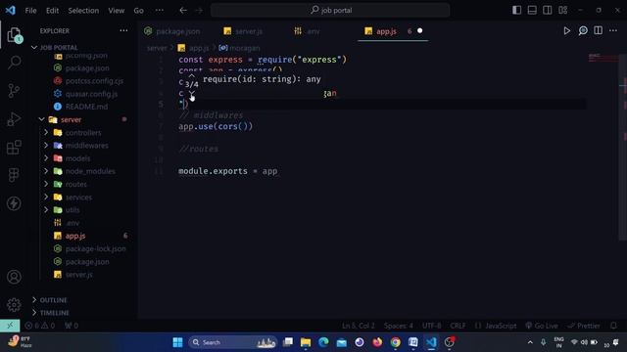Click the remote window icon in status bar

(10, 326)
